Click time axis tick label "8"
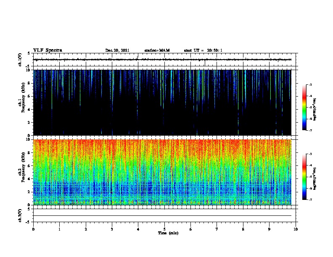Image resolution: width=333 pixels, height=257 pixels. click(243, 229)
